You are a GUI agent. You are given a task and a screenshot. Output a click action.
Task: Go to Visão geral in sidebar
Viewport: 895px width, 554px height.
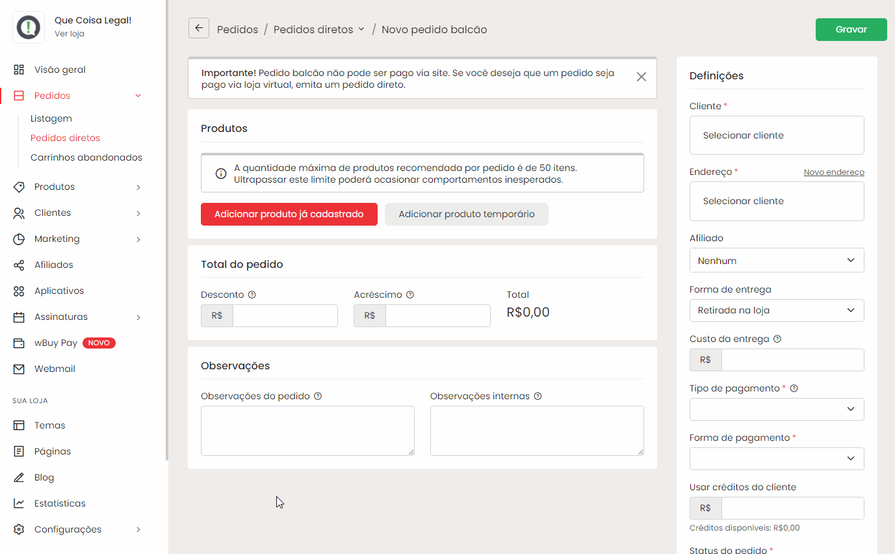pyautogui.click(x=60, y=70)
